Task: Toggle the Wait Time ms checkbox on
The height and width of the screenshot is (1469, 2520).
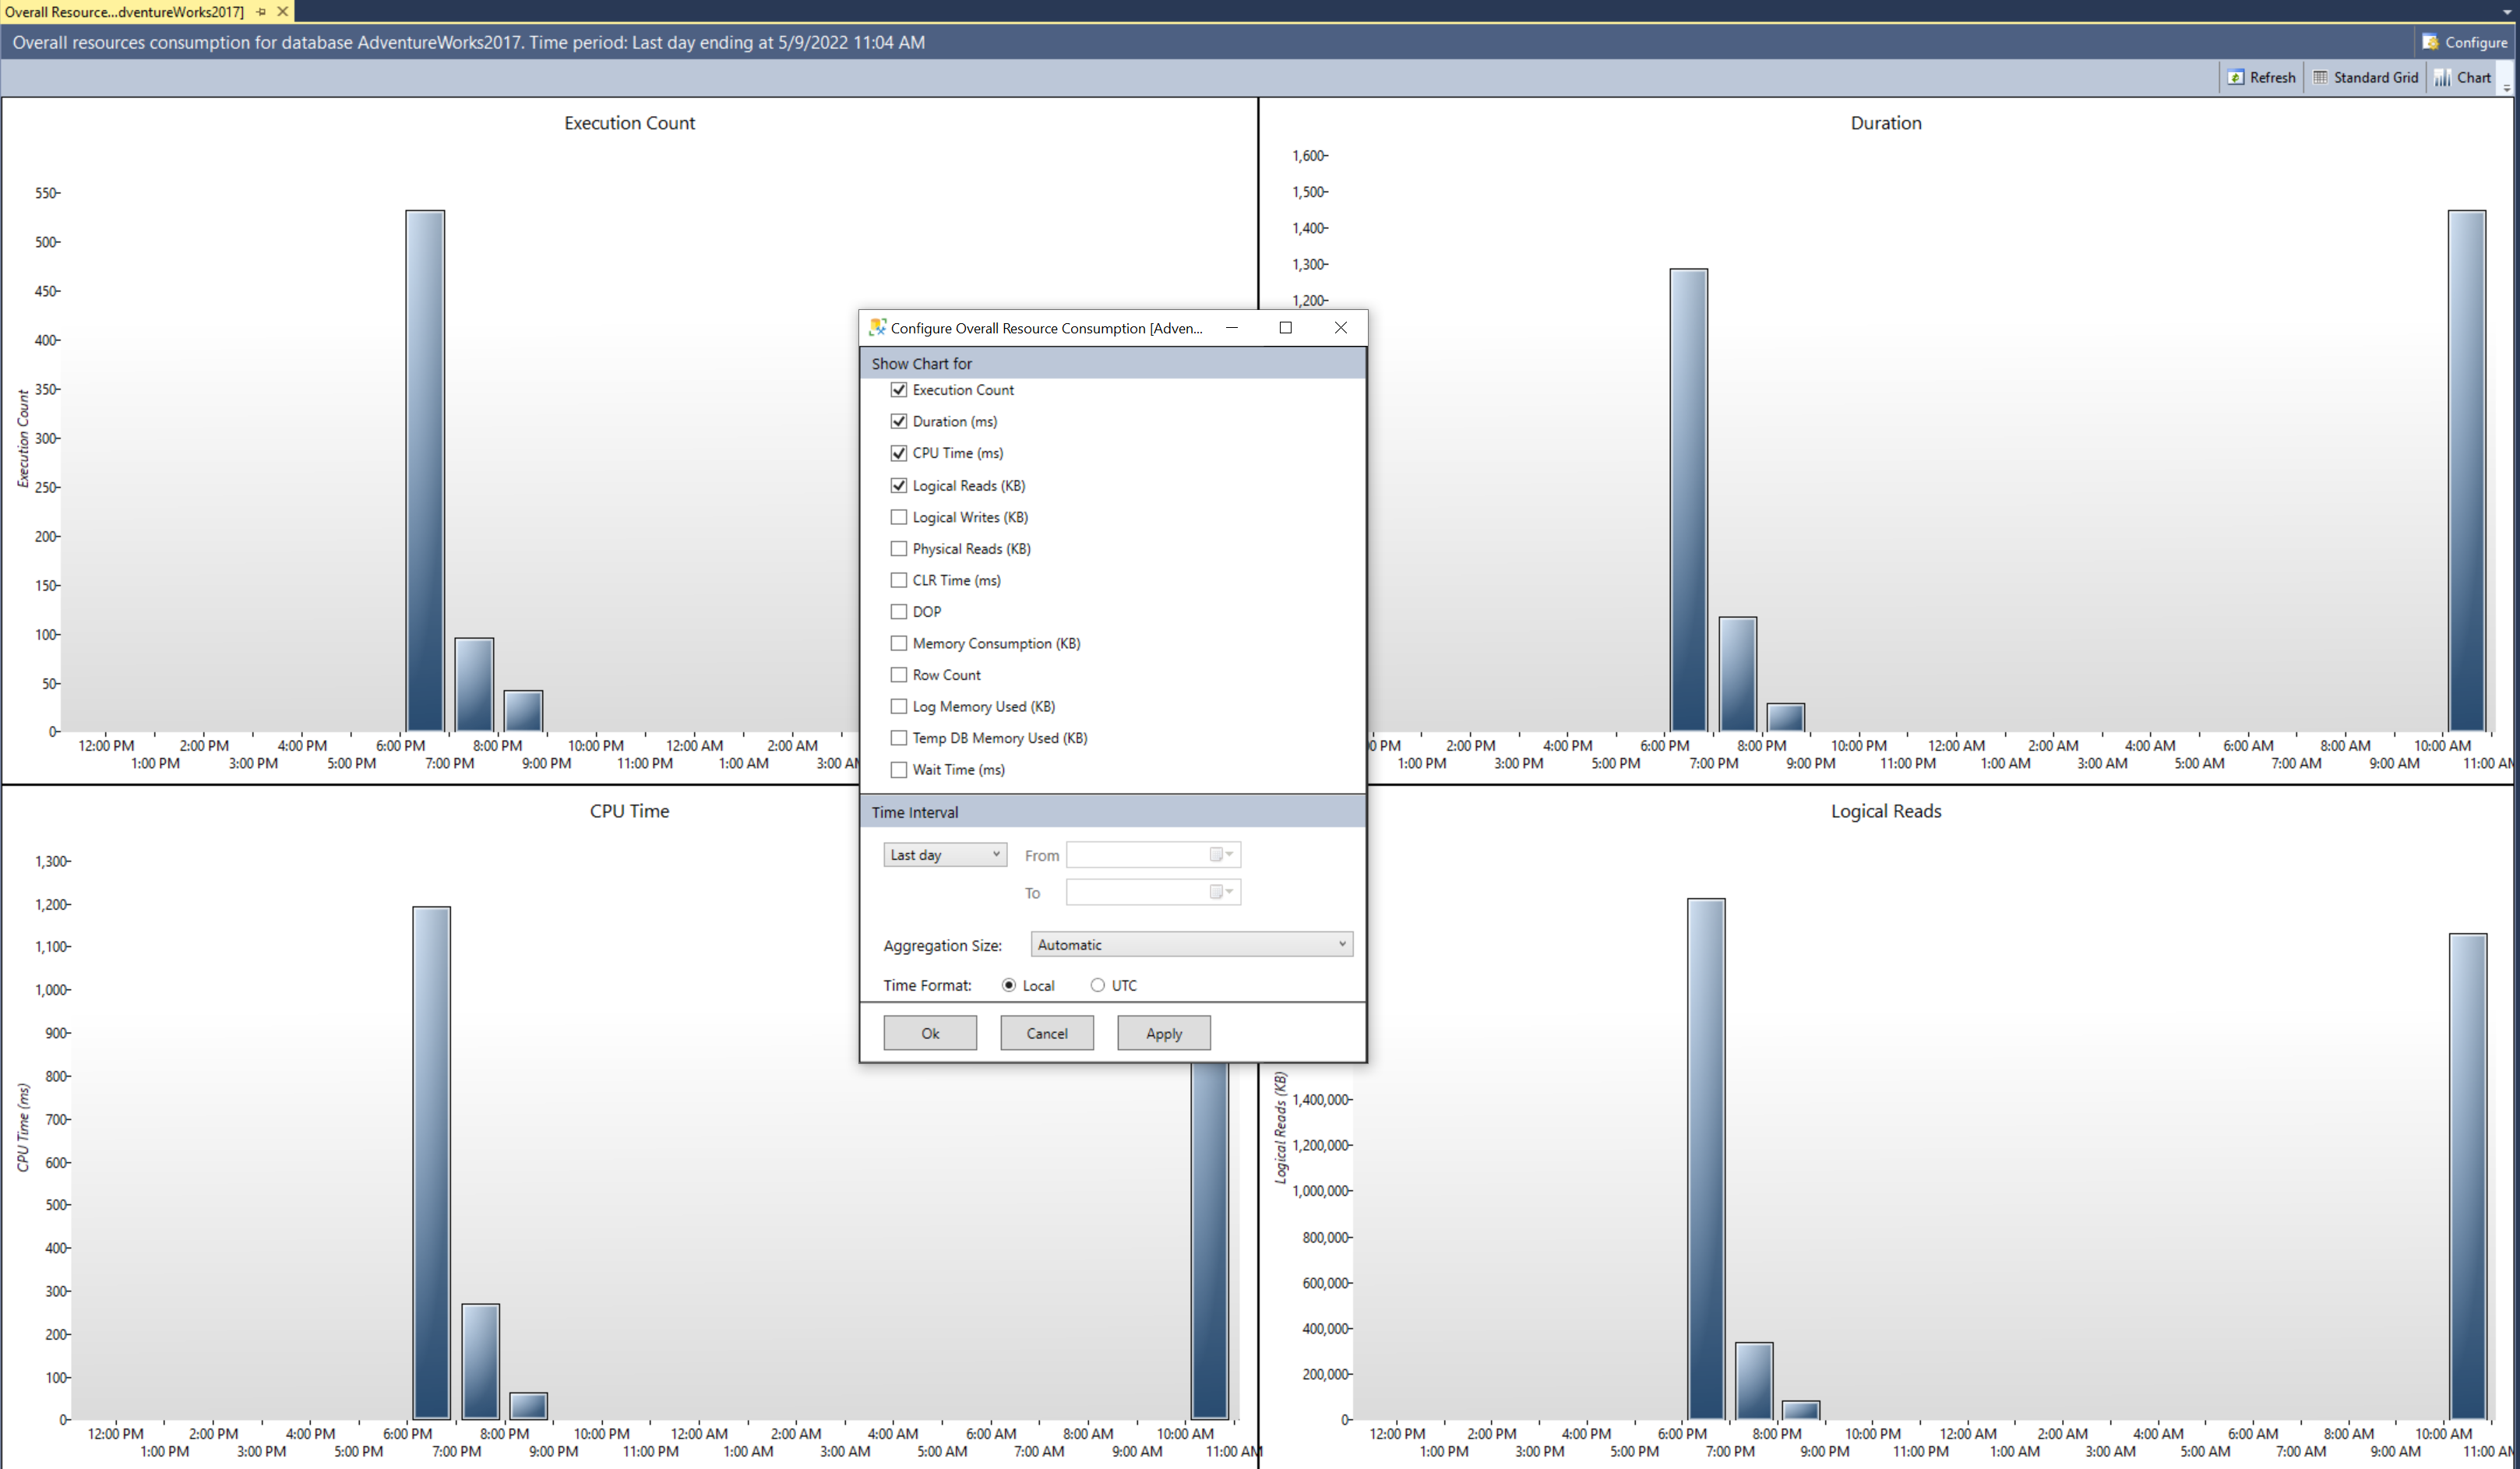Action: point(897,770)
